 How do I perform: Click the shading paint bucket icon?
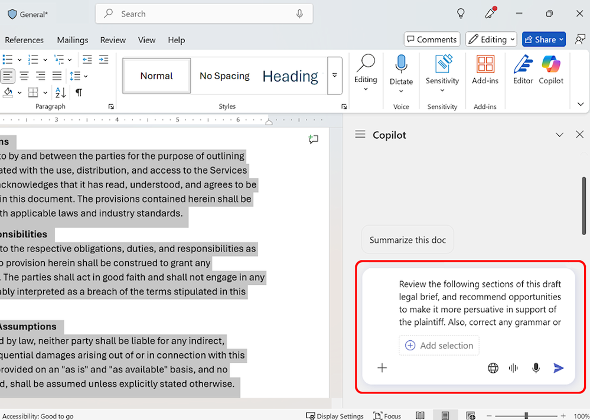pyautogui.click(x=8, y=92)
